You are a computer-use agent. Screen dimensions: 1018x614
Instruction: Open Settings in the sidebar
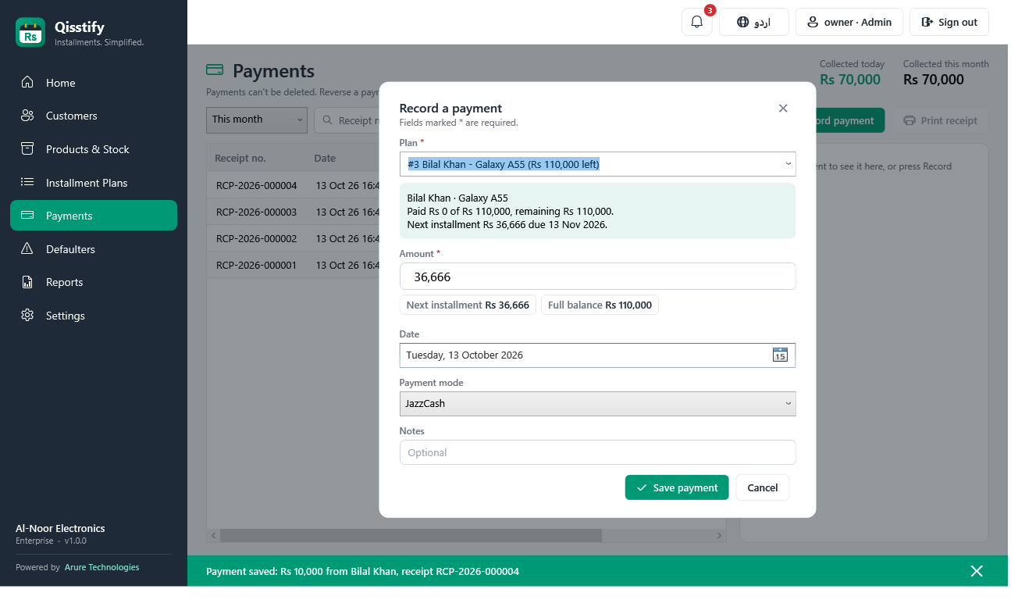click(94, 316)
